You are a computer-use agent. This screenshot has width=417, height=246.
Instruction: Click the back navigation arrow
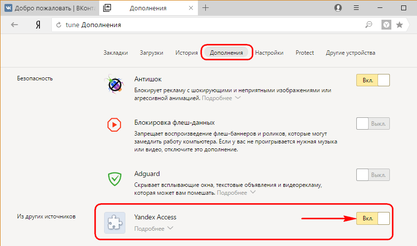pos(15,25)
